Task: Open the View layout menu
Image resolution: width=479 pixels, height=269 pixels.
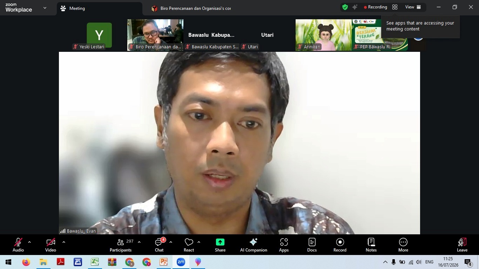Action: [x=413, y=7]
